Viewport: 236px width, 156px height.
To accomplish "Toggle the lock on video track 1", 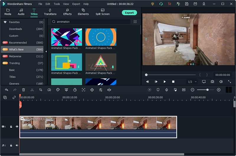I will click(11, 127).
